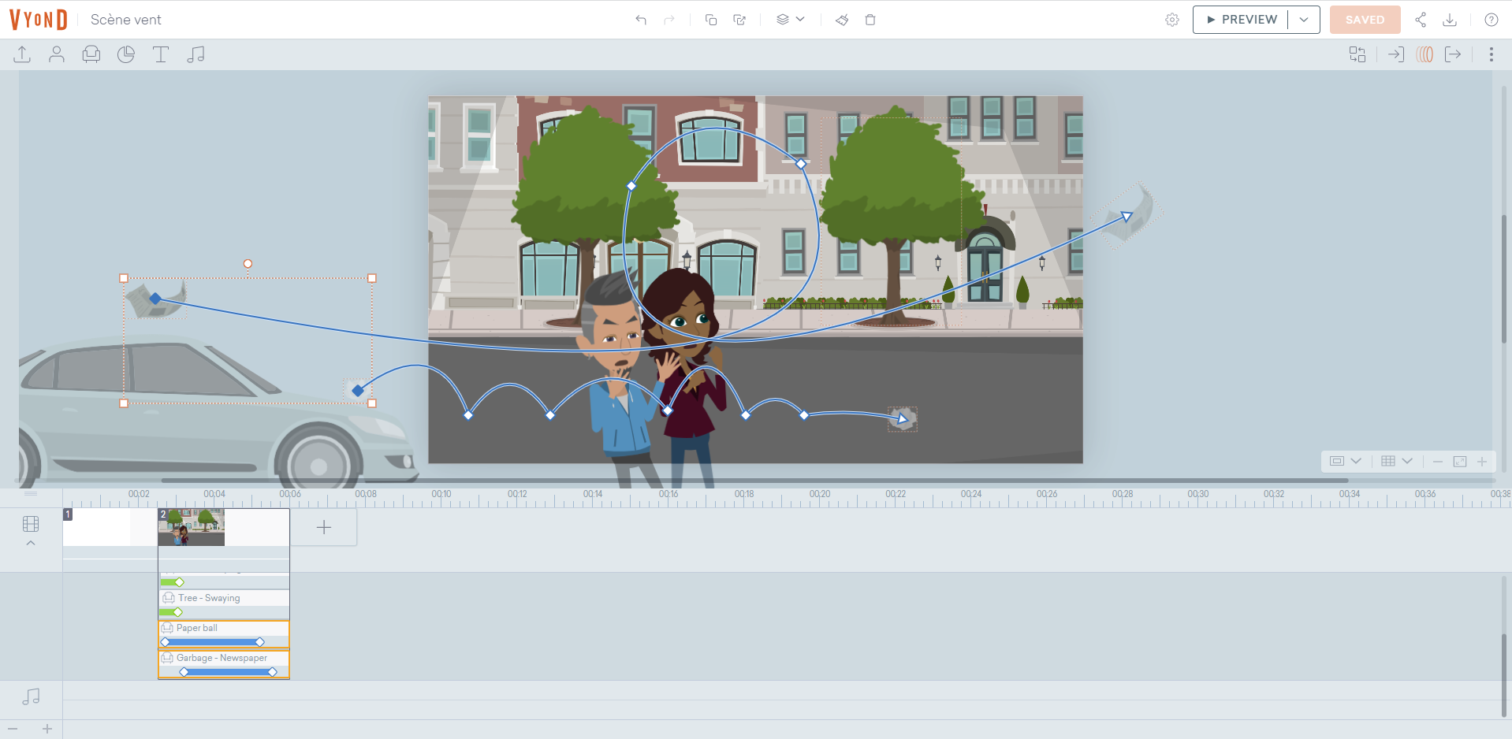This screenshot has width=1512, height=739.
Task: Open the Audio library icon
Action: (196, 54)
